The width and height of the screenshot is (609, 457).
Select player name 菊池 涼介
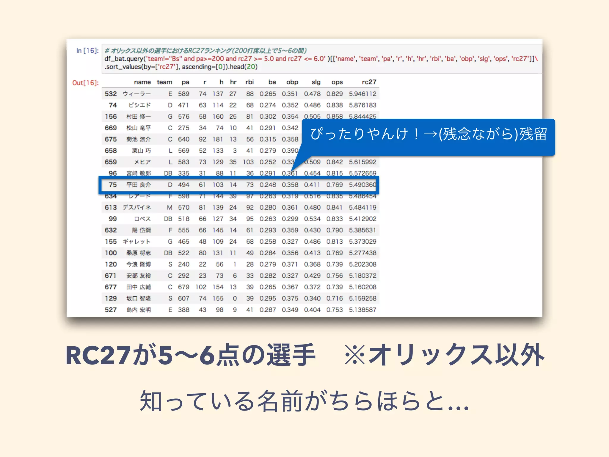(x=139, y=139)
